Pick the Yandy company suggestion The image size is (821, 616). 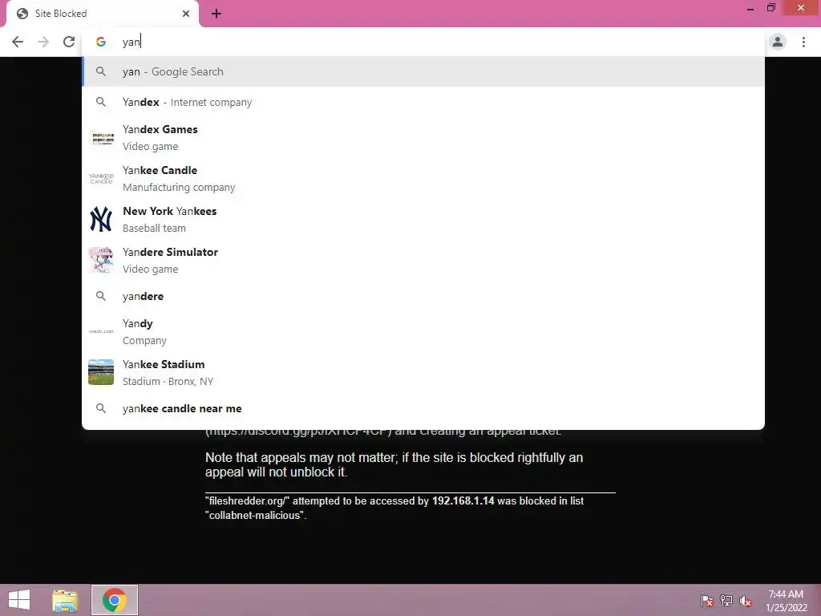[423, 331]
